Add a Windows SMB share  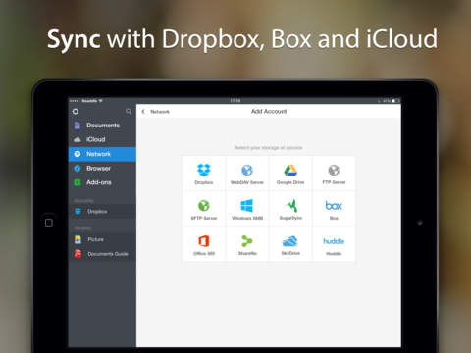[247, 210]
